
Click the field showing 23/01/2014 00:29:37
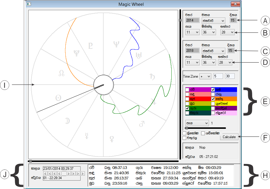(x=62, y=169)
